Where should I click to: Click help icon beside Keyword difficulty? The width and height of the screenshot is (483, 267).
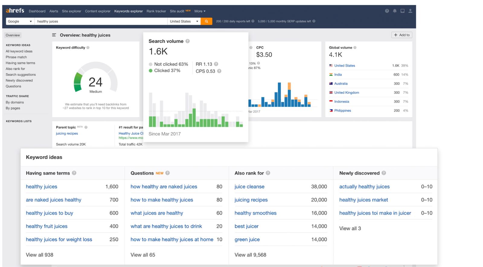[88, 48]
